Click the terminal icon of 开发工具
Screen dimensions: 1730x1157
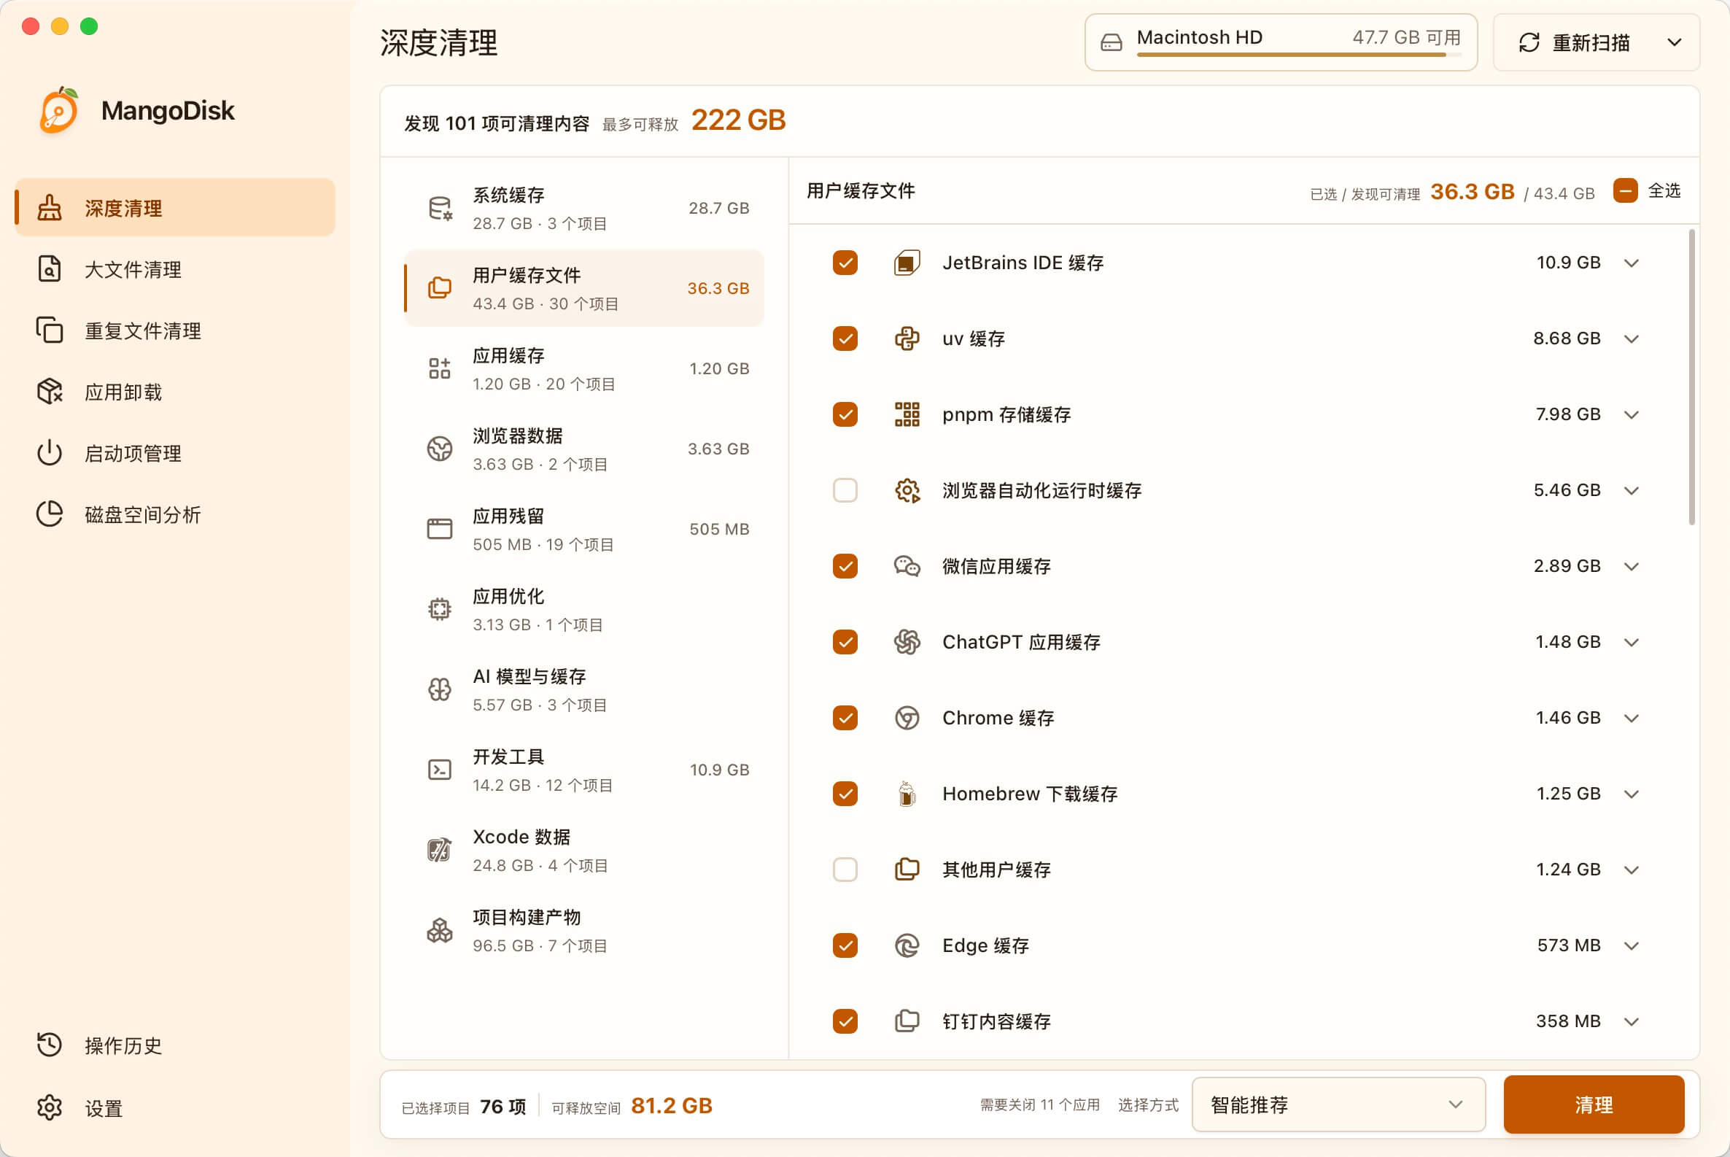click(440, 770)
